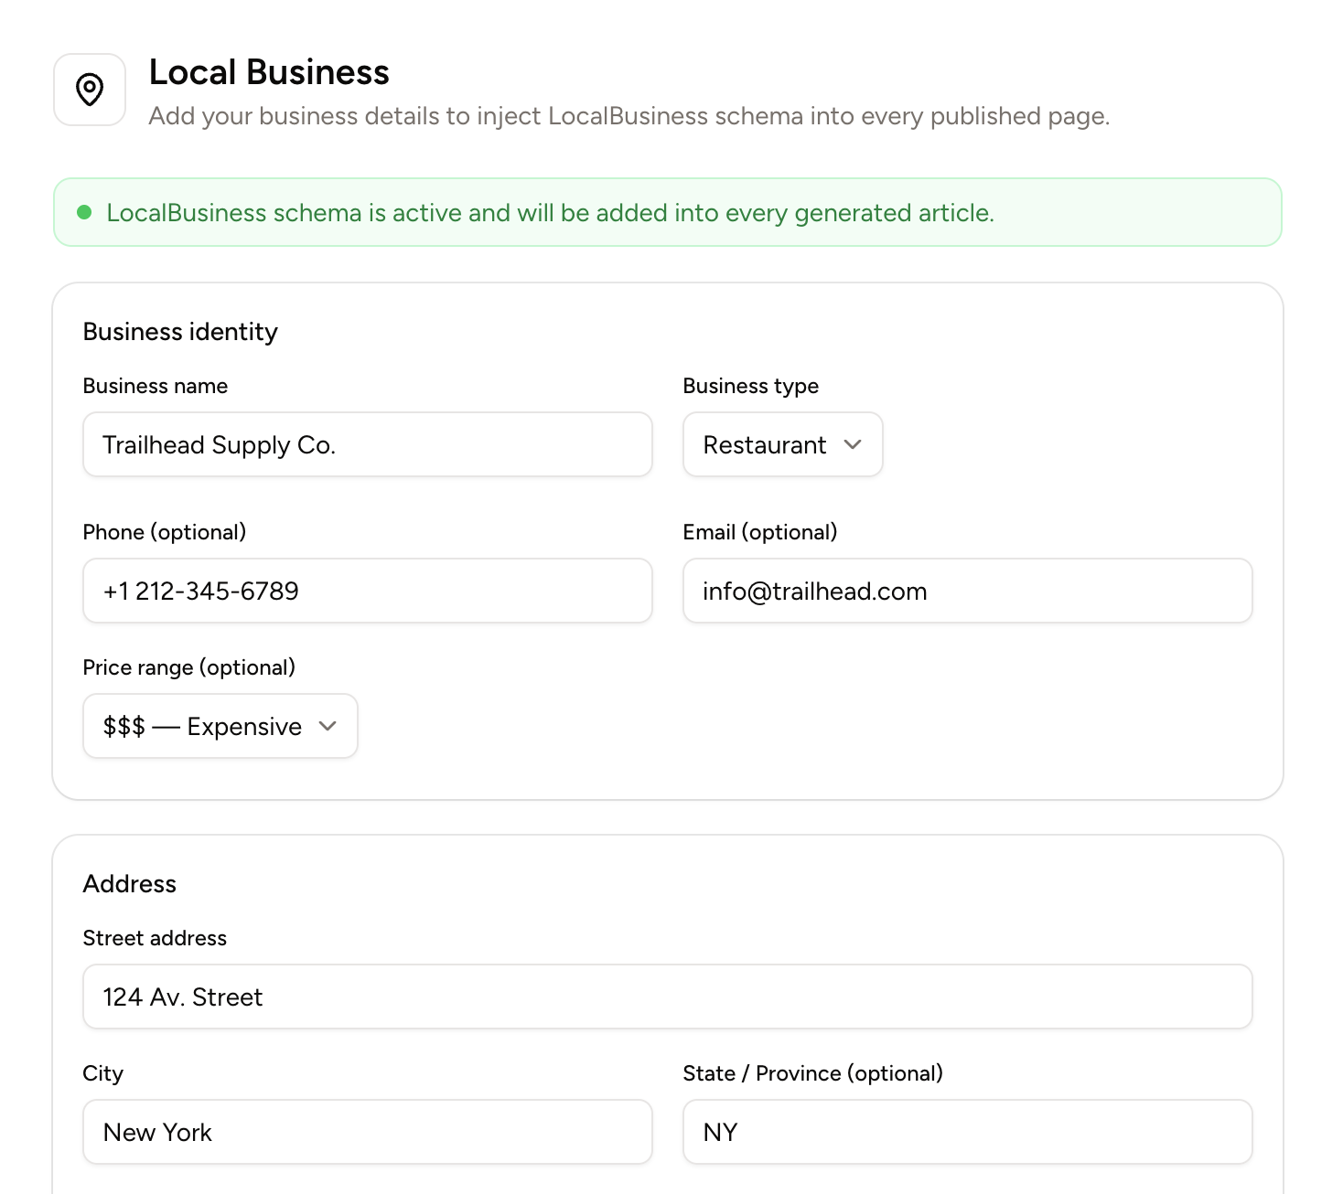Click the subtitle about injecting LocalBusiness schema

click(629, 116)
